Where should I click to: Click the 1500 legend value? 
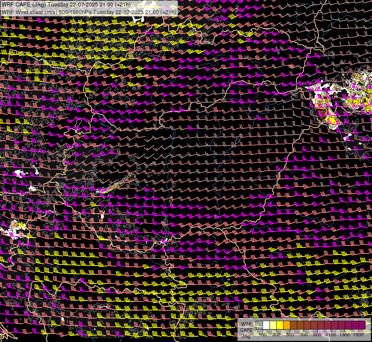click(x=358, y=335)
